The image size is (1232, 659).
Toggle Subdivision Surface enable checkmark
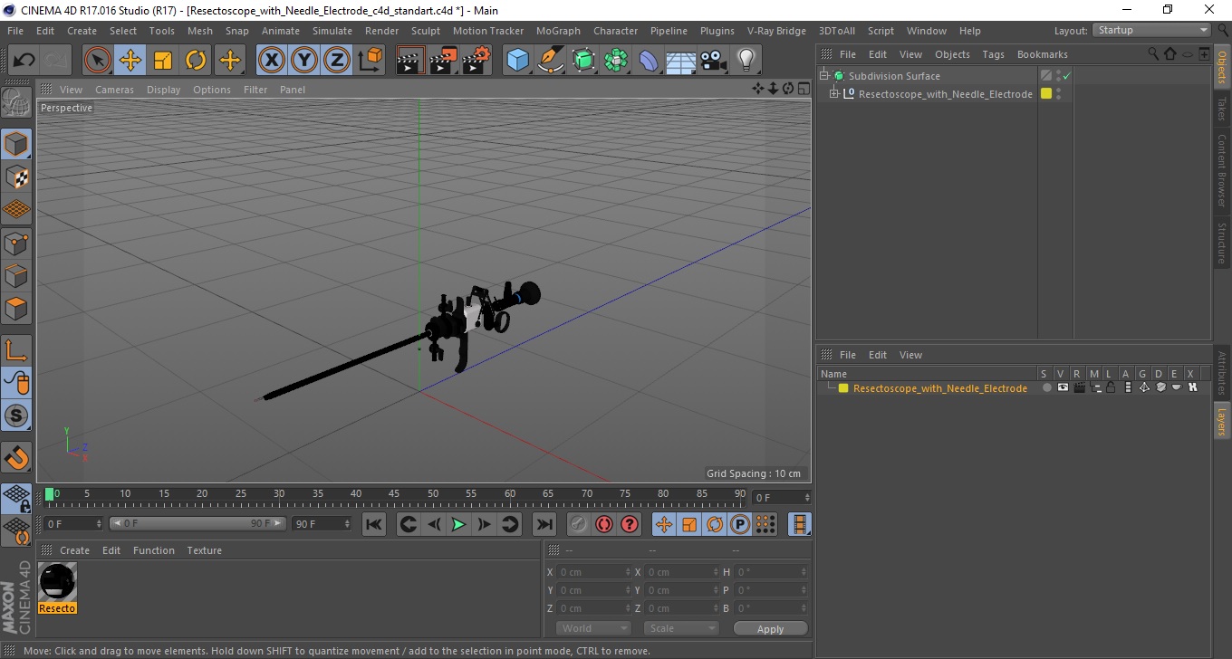[1067, 76]
